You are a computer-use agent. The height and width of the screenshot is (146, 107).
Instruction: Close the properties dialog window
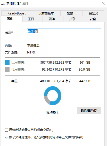[103, 3]
